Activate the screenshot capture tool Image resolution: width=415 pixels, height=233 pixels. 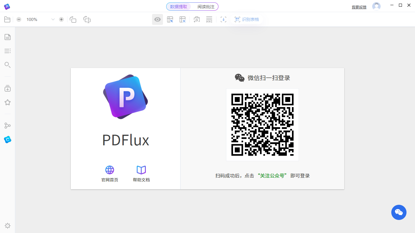197,19
